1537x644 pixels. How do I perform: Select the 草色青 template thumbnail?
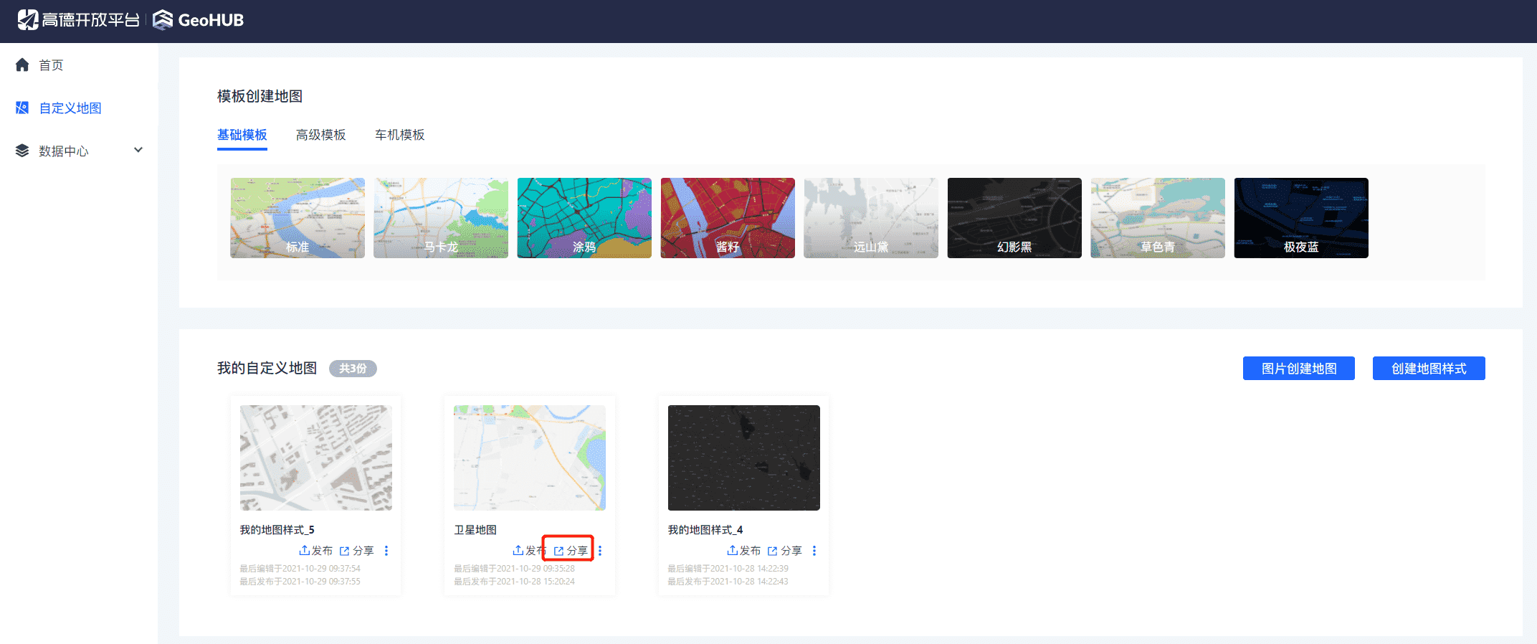[1158, 218]
